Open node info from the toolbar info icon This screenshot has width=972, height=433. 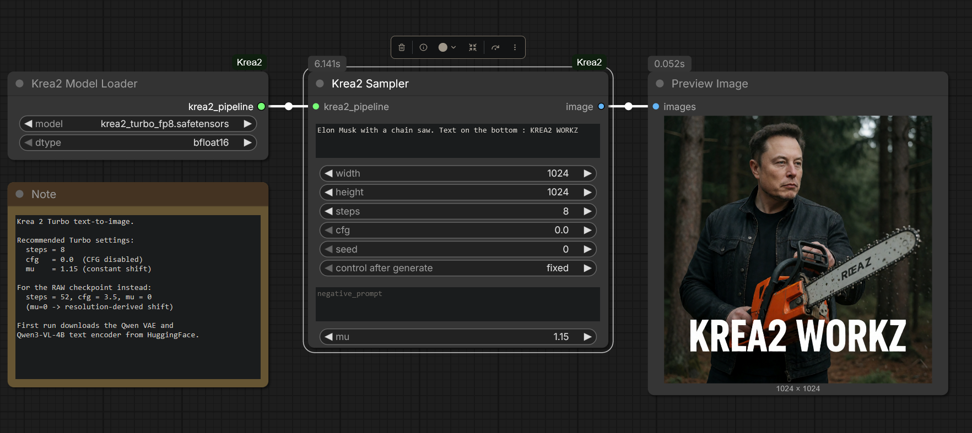pos(423,47)
